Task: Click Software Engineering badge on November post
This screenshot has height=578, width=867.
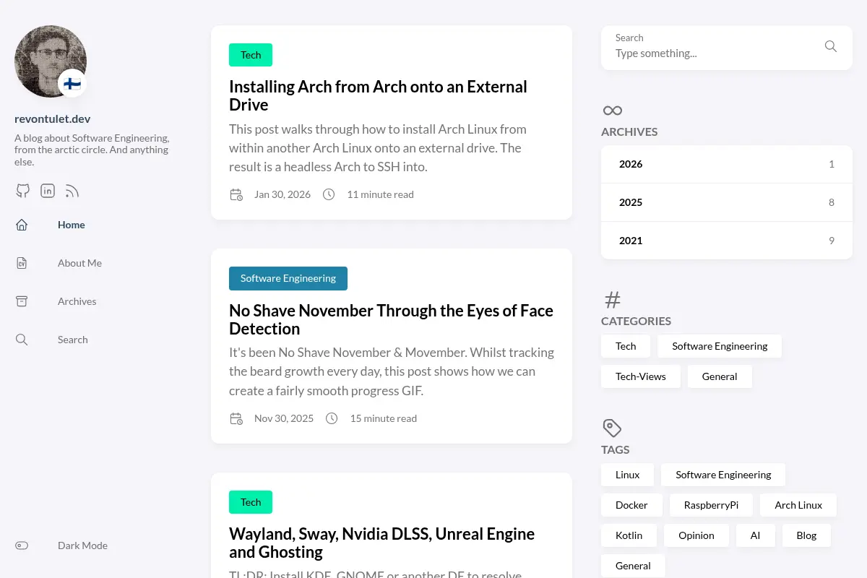Action: point(288,278)
